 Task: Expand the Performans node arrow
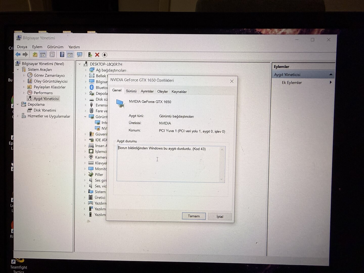[24, 93]
